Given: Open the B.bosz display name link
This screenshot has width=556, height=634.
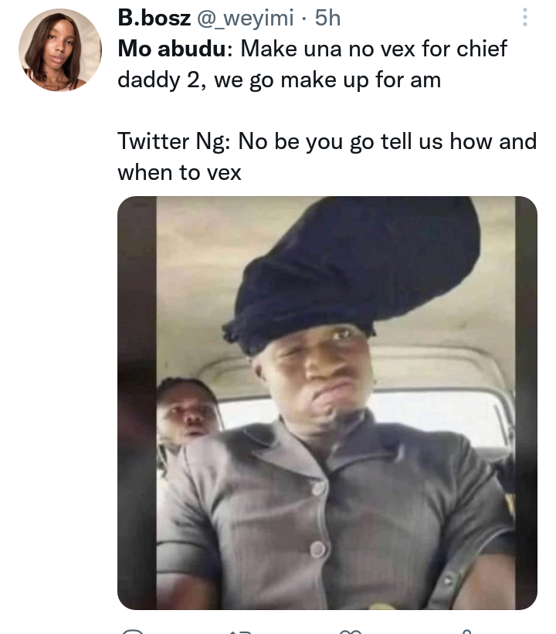Looking at the screenshot, I should pos(154,19).
